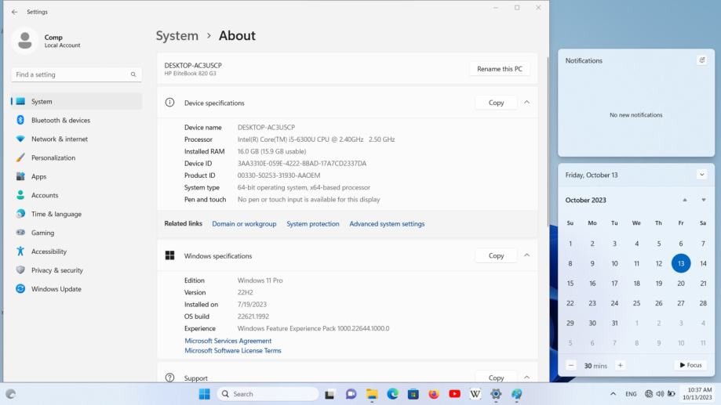Image resolution: width=721 pixels, height=405 pixels.
Task: Open the Personalization section
Action: (x=53, y=157)
